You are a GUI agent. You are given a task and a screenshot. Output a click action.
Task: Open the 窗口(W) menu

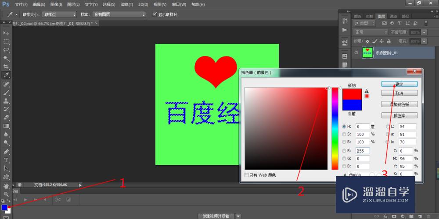pyautogui.click(x=179, y=4)
